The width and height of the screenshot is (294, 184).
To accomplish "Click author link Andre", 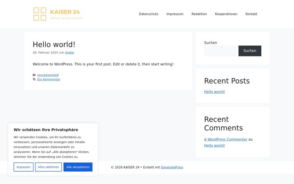I will pos(69,53).
